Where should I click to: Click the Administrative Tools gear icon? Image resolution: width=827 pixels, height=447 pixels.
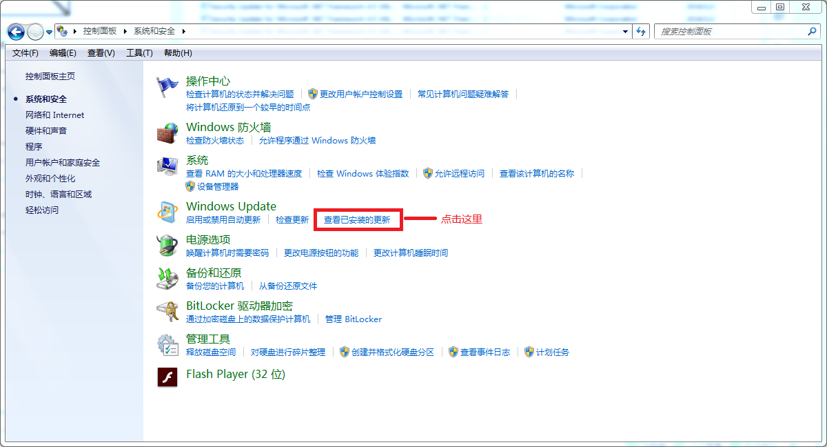point(167,345)
